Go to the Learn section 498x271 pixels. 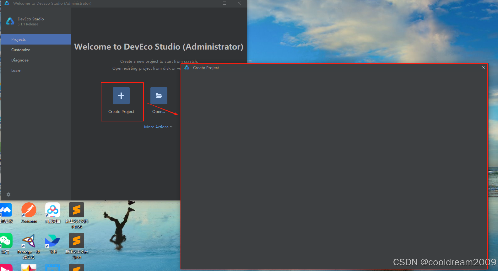[x=36, y=71]
